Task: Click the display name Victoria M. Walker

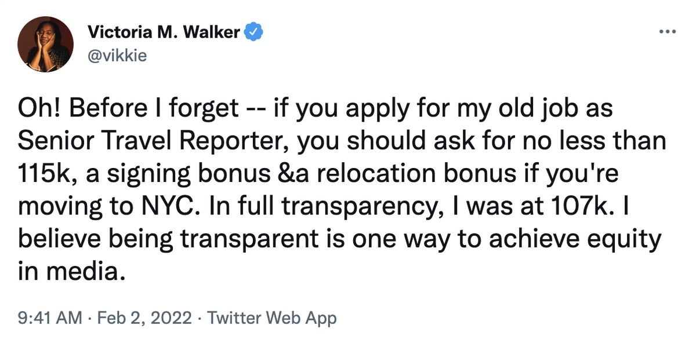Action: [164, 32]
